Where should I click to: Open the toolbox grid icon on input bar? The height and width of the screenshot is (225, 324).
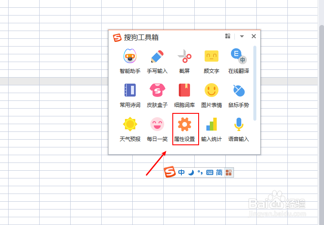click(229, 172)
